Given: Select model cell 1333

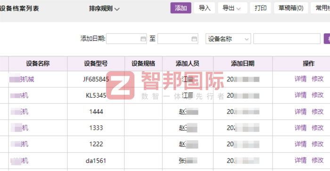Looking at the screenshot, I should coord(96,128).
